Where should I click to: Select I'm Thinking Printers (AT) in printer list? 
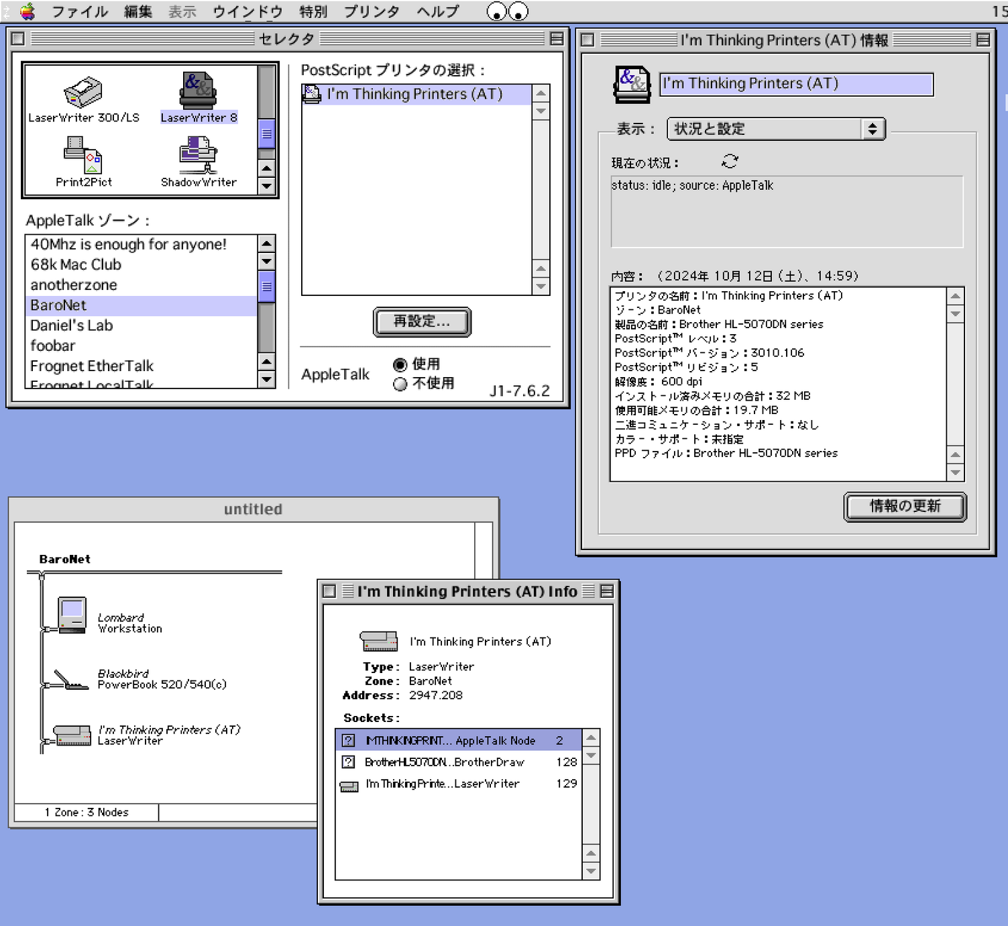coord(416,94)
